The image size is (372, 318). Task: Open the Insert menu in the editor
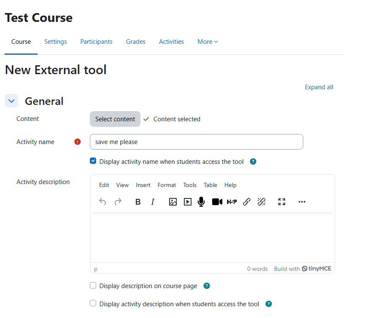coord(143,185)
